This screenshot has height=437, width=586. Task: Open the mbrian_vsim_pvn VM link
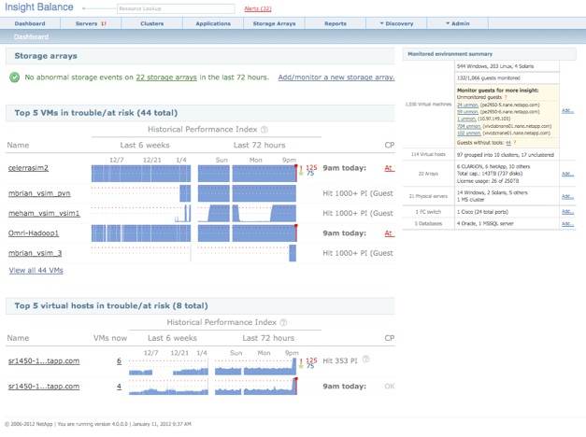coord(39,193)
